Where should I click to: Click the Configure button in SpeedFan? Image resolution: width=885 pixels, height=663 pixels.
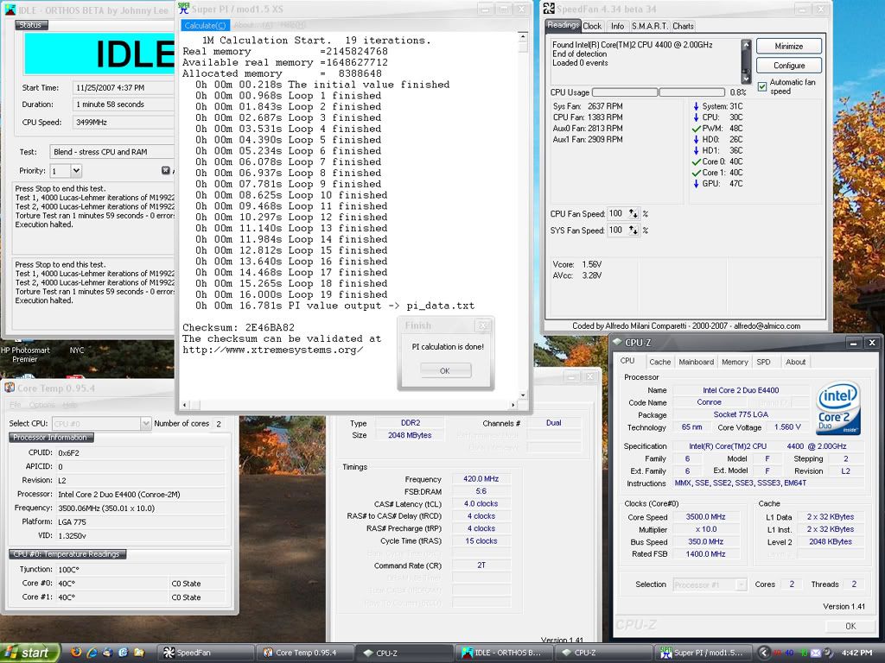[788, 66]
